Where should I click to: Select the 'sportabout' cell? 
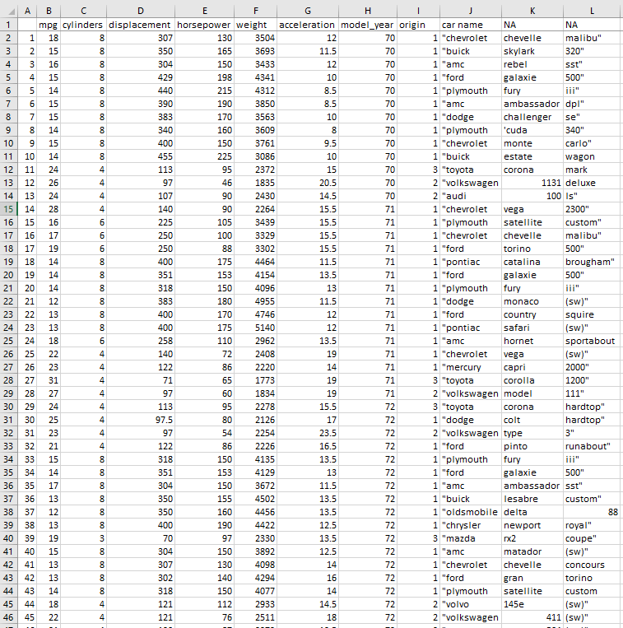click(x=593, y=342)
